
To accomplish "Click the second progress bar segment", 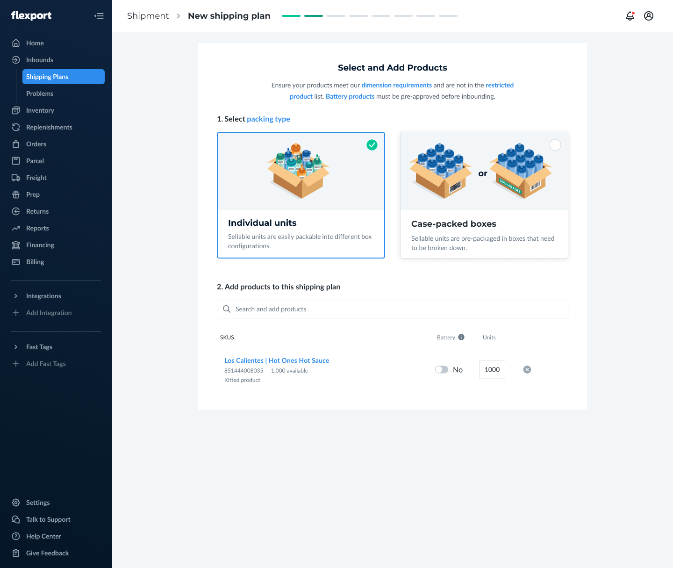I will click(x=313, y=15).
